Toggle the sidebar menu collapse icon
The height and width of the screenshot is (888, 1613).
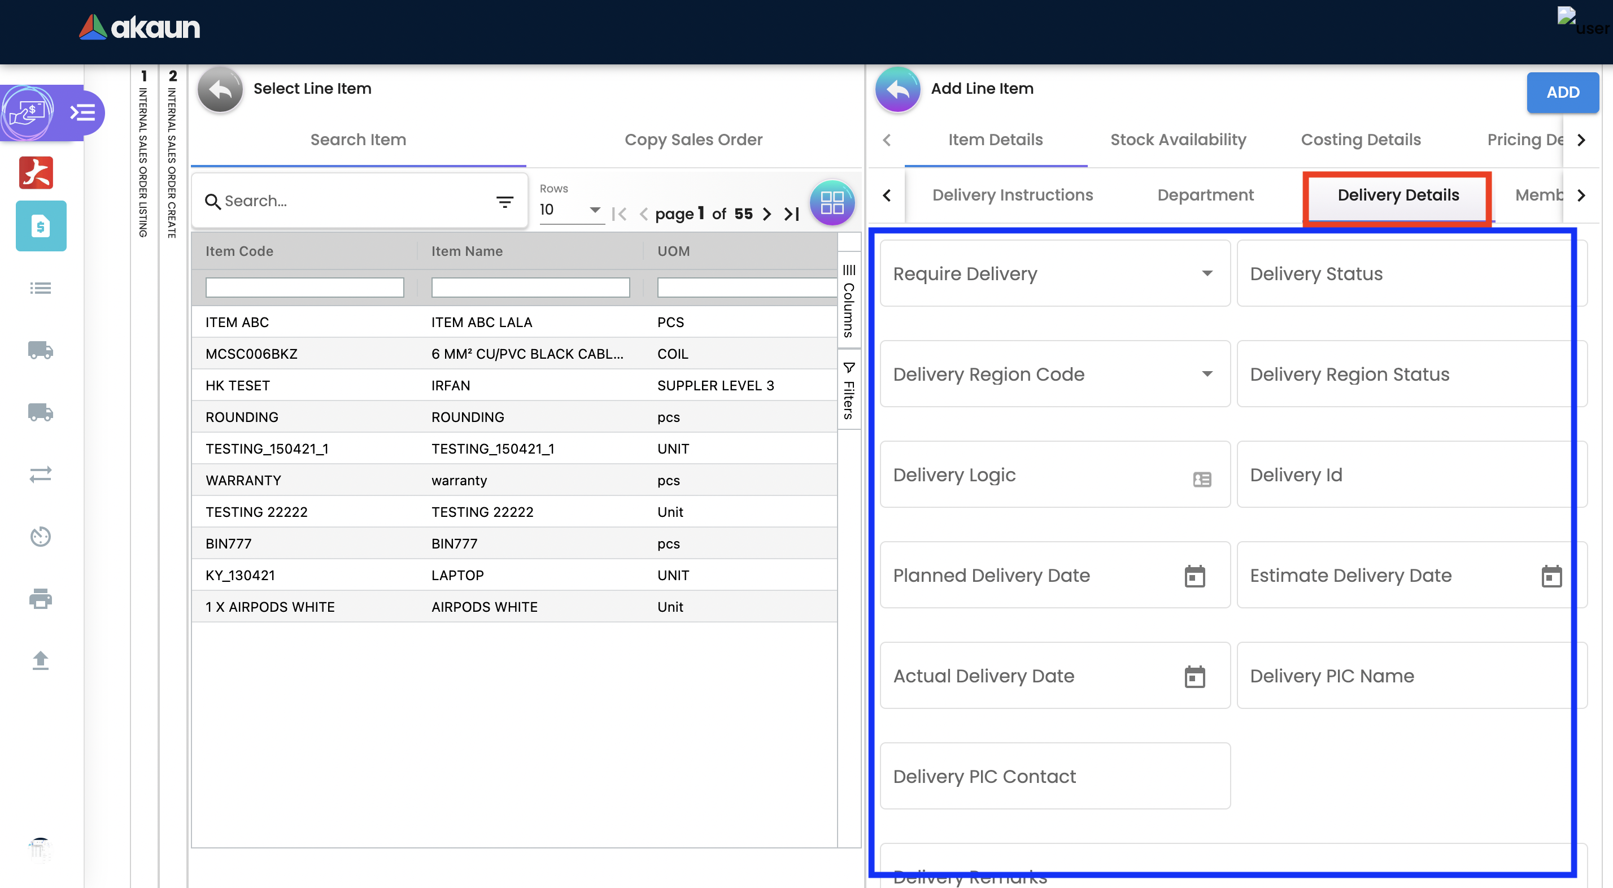pos(82,113)
